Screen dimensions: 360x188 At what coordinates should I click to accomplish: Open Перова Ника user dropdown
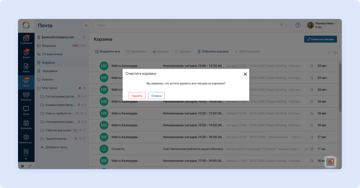tap(321, 25)
